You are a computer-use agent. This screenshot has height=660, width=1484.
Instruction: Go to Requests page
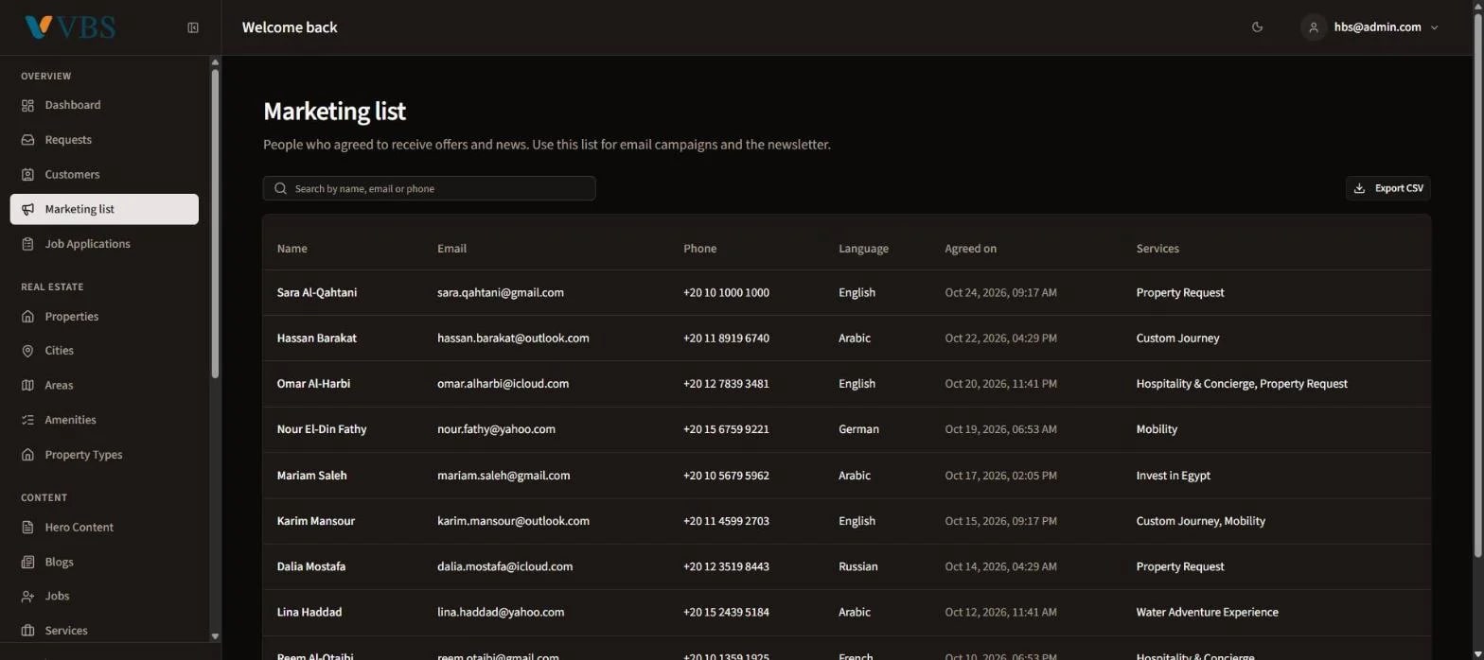(104, 140)
